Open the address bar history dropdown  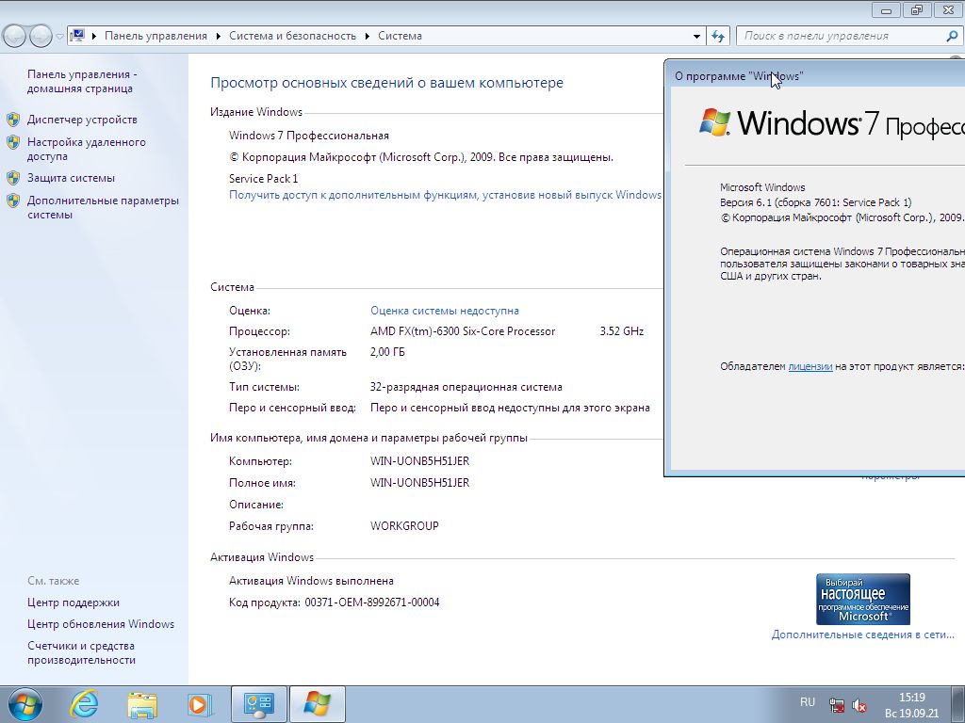click(x=696, y=37)
